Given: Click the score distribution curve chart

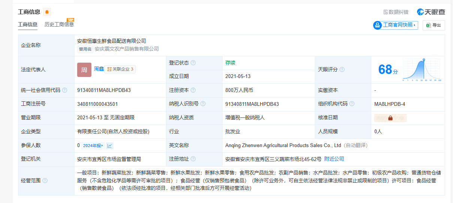Looking at the screenshot, I should pyautogui.click(x=422, y=70).
